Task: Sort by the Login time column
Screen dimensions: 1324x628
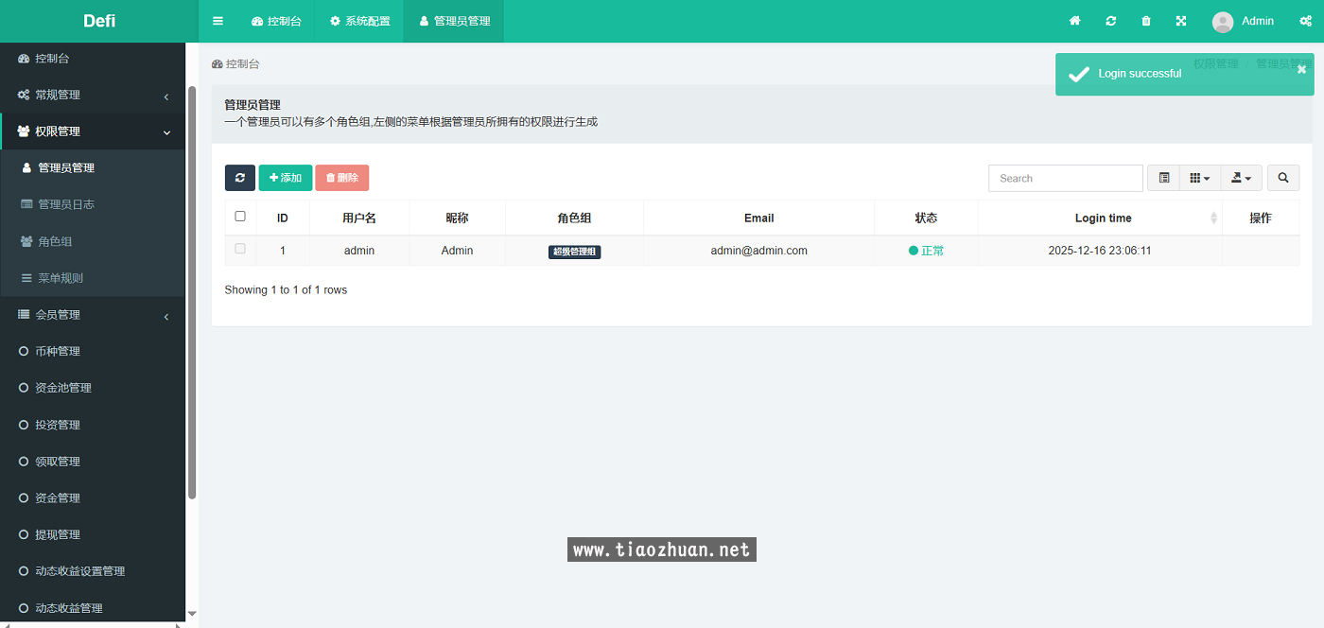Action: [x=1103, y=218]
